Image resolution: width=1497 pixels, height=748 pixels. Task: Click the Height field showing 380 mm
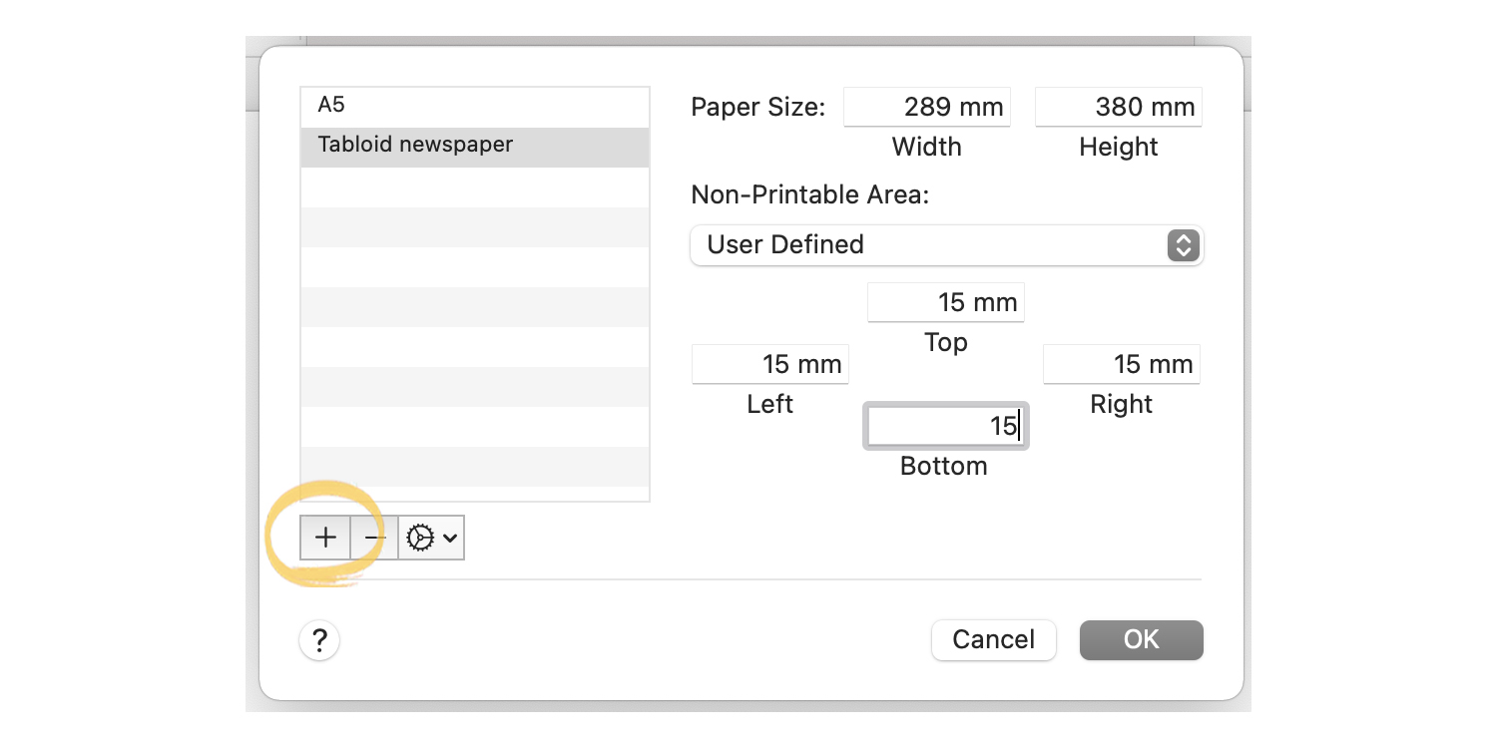pyautogui.click(x=1117, y=107)
